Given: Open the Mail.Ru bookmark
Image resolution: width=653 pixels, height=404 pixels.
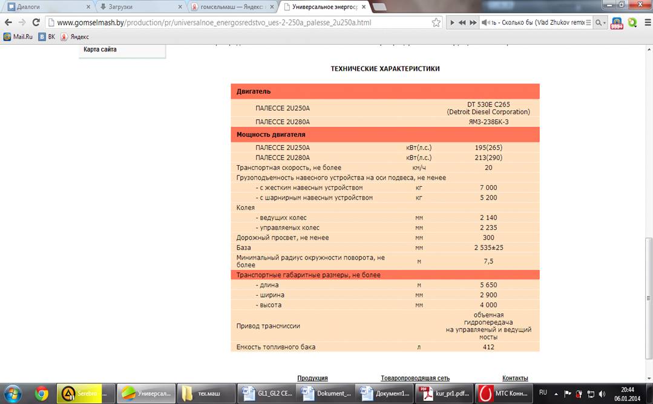Looking at the screenshot, I should click(x=18, y=37).
